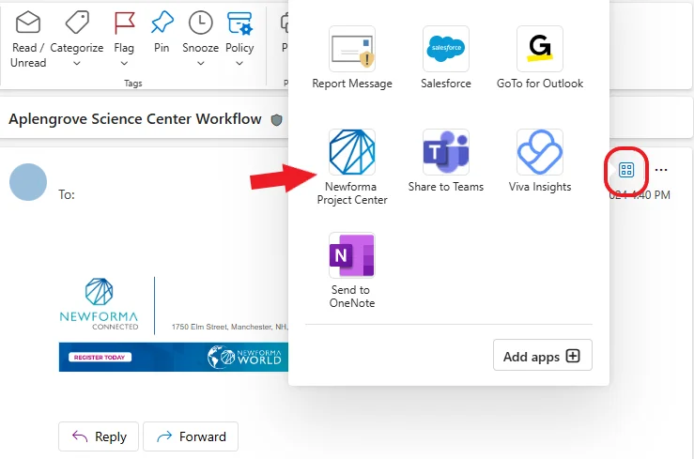Click the 1750 Elm Street address text
The width and height of the screenshot is (694, 459).
click(230, 327)
